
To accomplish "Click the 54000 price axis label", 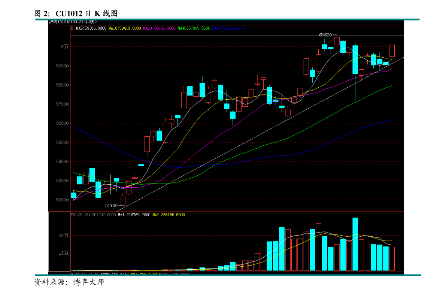I will click(x=63, y=161).
